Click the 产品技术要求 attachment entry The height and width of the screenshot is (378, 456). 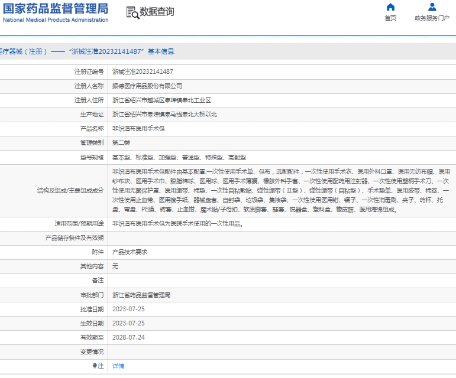(130, 252)
